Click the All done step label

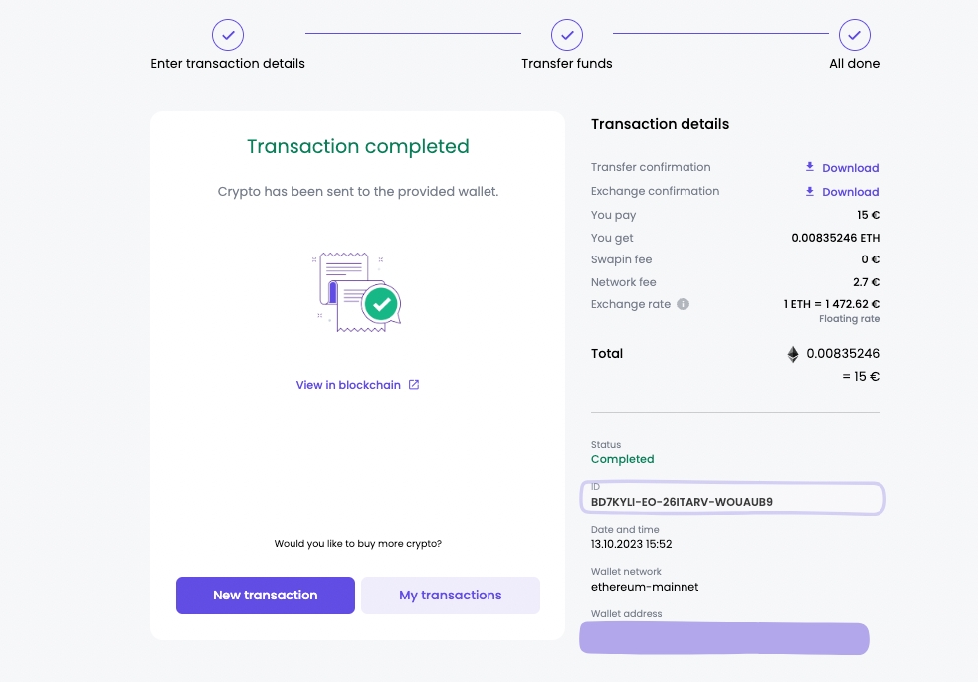pyautogui.click(x=854, y=64)
